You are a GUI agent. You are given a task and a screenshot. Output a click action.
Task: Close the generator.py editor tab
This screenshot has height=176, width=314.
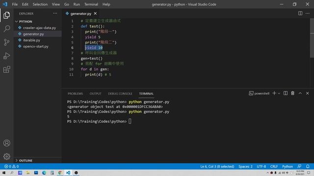coord(95,13)
